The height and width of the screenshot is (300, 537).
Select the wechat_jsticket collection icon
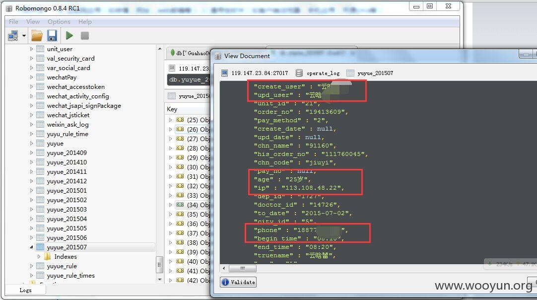click(40, 115)
